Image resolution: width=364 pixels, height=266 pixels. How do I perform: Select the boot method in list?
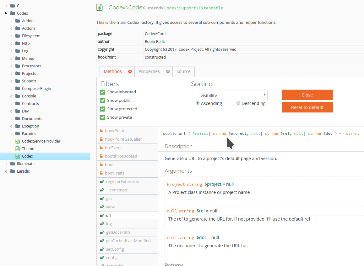click(127, 164)
